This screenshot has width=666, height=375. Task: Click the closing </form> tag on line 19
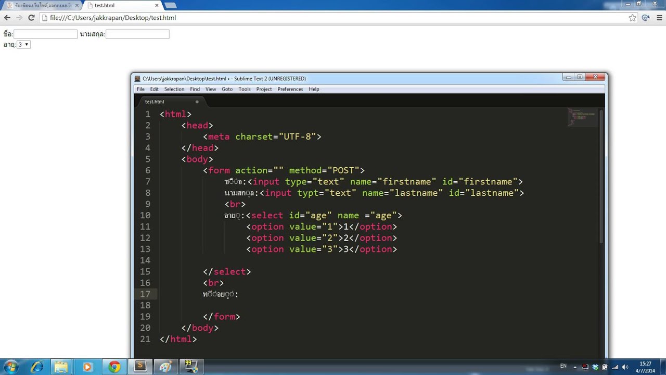[222, 317]
